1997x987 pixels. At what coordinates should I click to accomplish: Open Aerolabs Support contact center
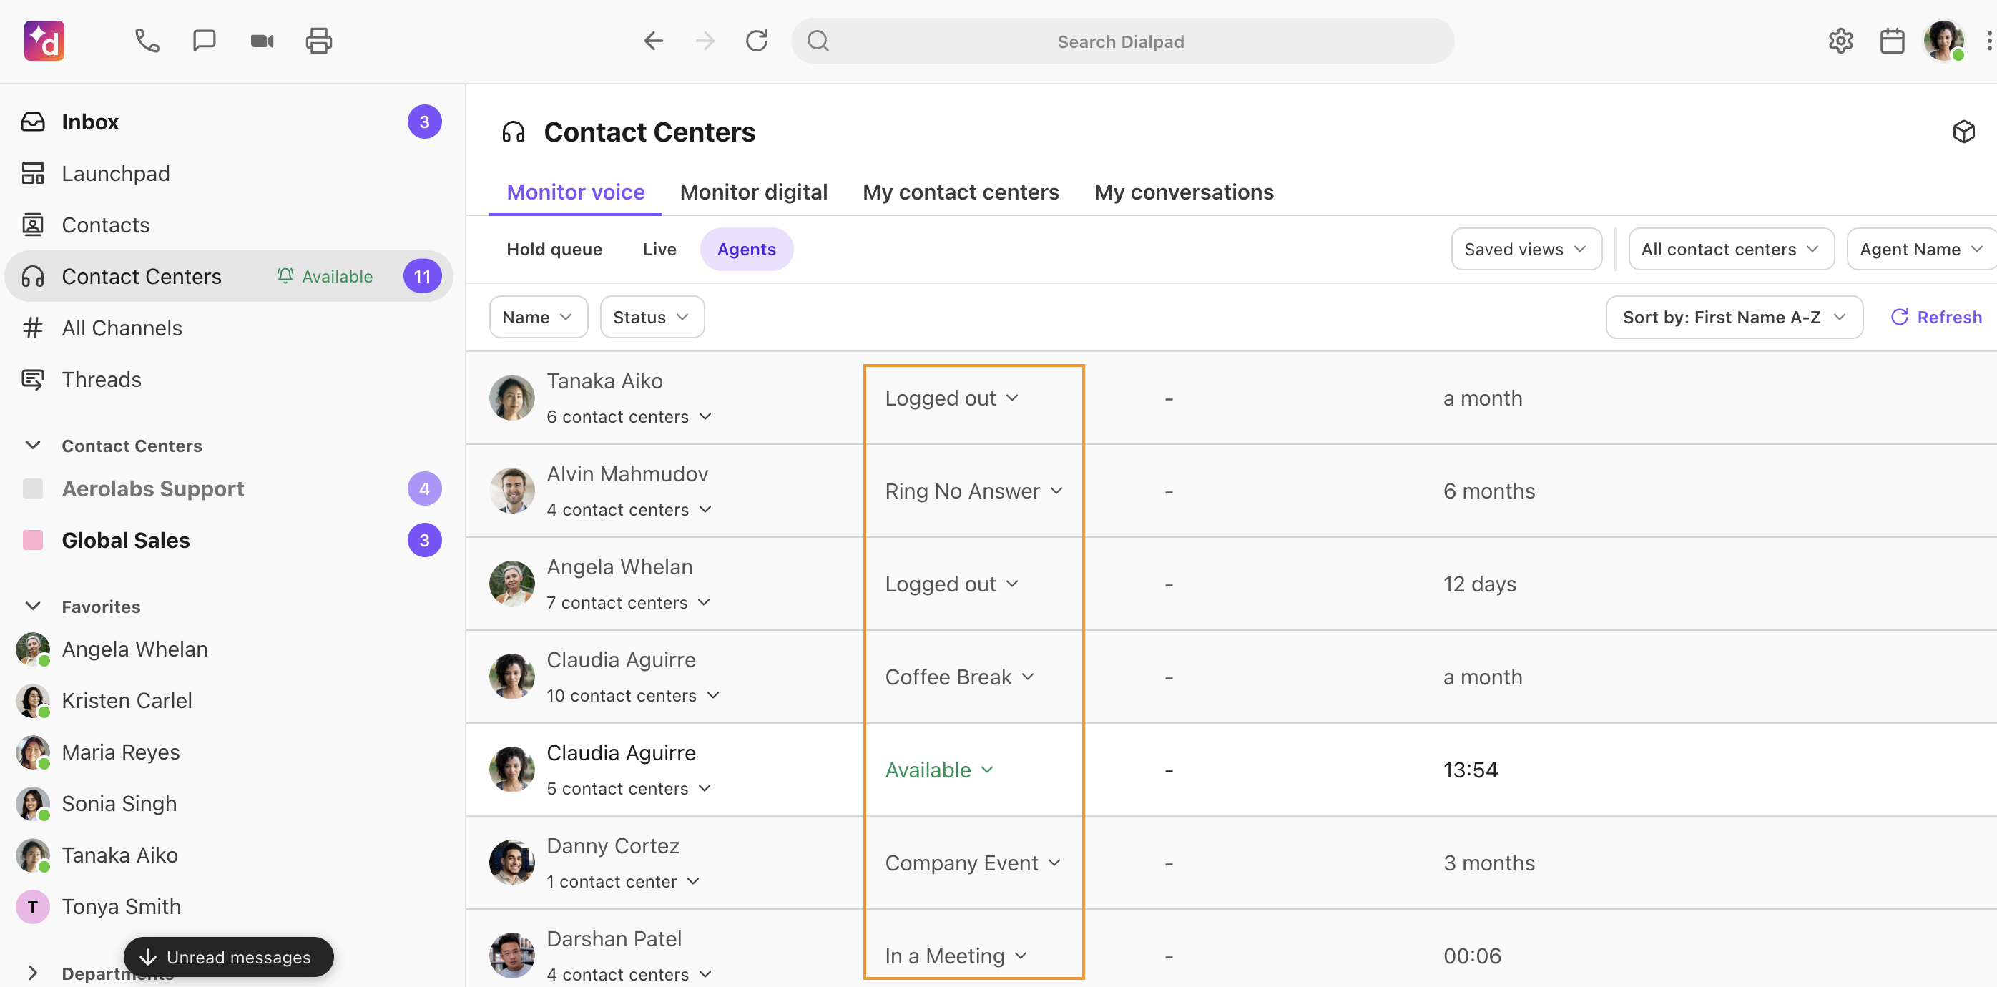click(230, 488)
